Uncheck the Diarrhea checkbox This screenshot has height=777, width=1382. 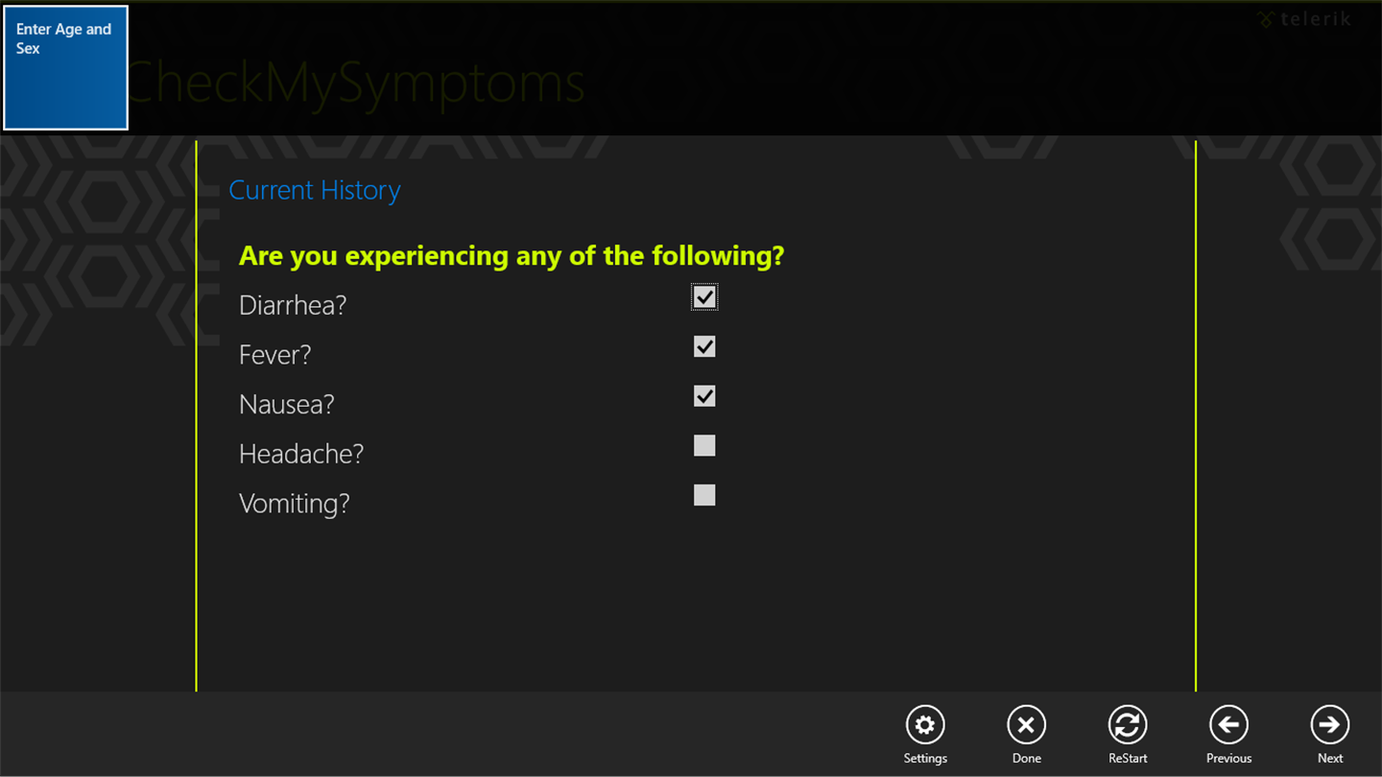(704, 297)
